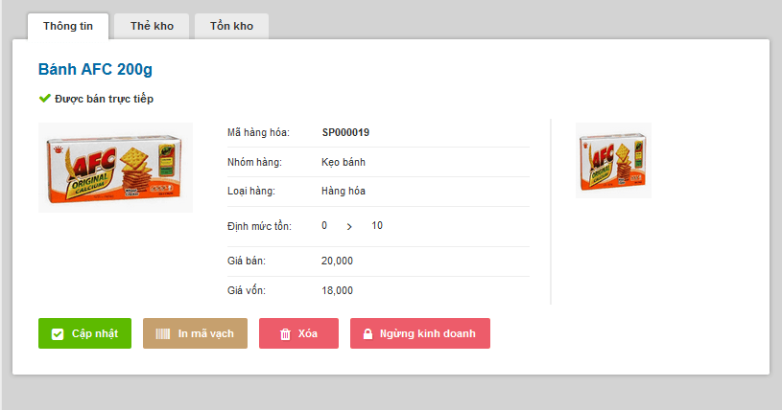Open the Thẻ kho tab
Image resolution: width=782 pixels, height=410 pixels.
pyautogui.click(x=152, y=26)
